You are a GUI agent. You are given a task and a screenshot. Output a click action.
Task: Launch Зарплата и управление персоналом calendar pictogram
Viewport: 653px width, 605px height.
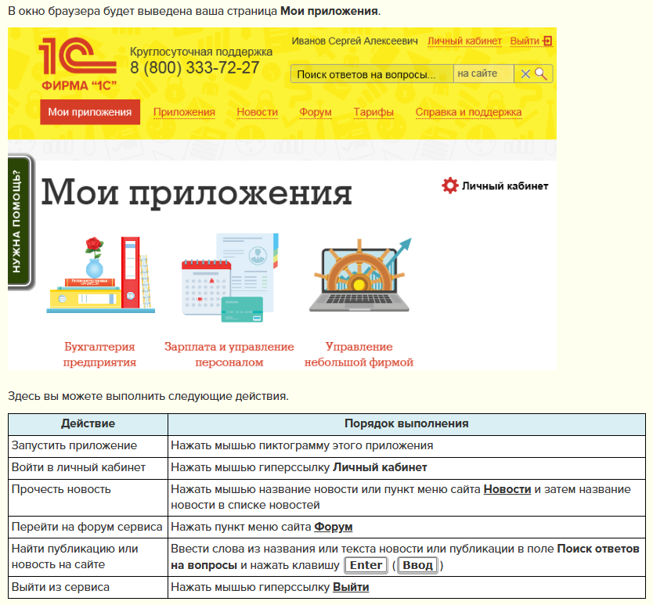229,278
